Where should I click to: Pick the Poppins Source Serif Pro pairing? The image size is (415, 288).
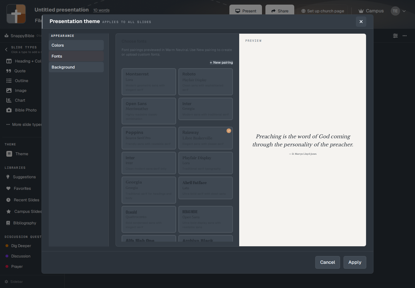pyautogui.click(x=149, y=138)
